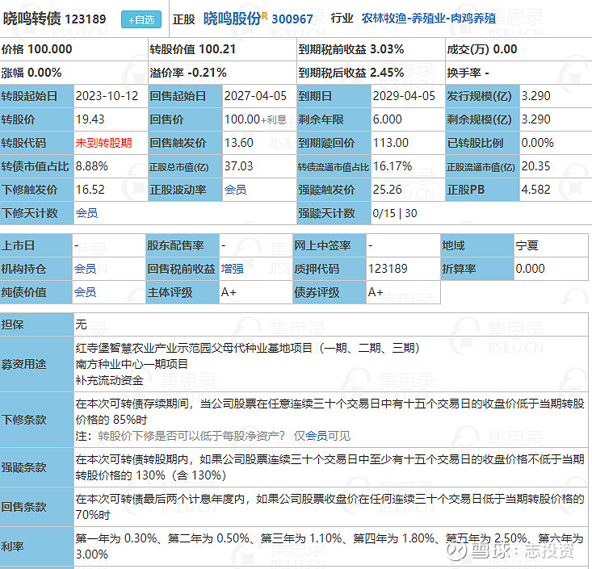Image resolution: width=592 pixels, height=569 pixels.
Task: Click 溢价率 -0.21% value
Action: tap(207, 73)
